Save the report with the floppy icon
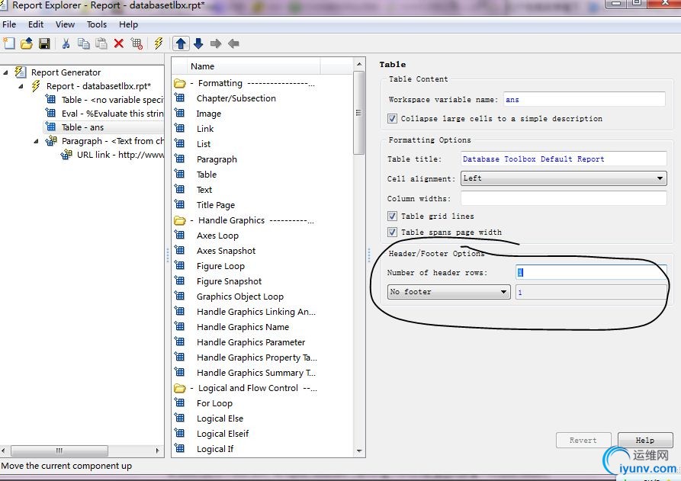The height and width of the screenshot is (481, 681). (x=44, y=43)
